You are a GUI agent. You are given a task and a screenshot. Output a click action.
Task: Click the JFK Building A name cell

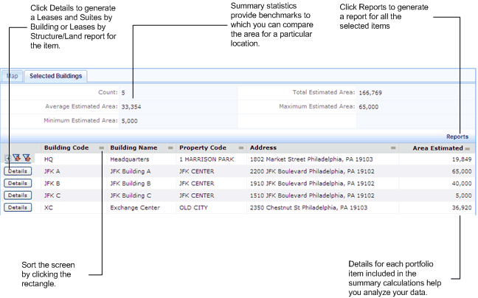pyautogui.click(x=130, y=171)
